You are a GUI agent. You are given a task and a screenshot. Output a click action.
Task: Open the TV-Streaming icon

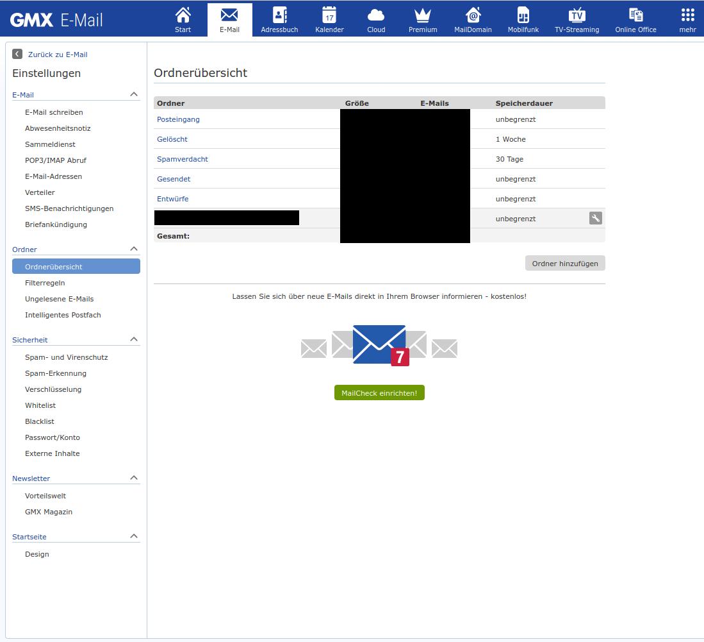577,15
